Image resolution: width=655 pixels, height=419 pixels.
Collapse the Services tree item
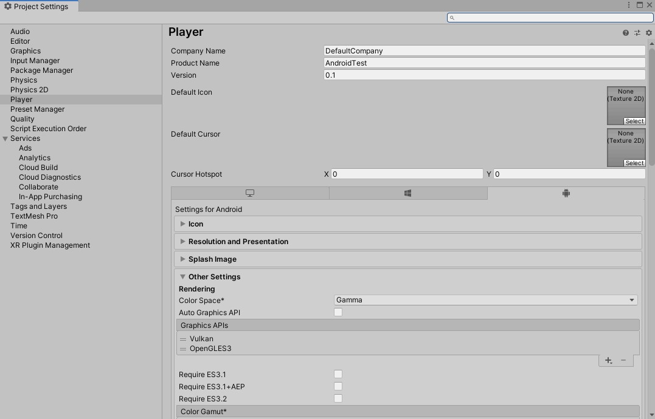pos(5,138)
